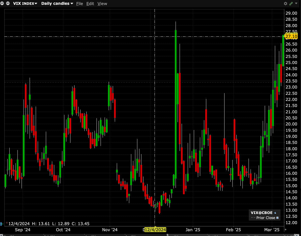Open the chart settings gear icon

click(286, 4)
